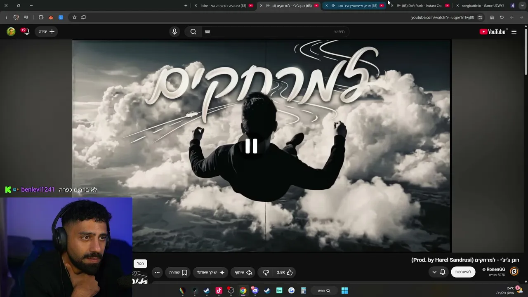528x297 pixels.
Task: Pause the video using the center overlay
Action: (x=251, y=146)
